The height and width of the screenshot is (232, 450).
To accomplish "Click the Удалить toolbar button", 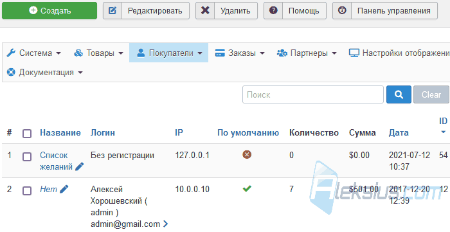I will coord(226,11).
